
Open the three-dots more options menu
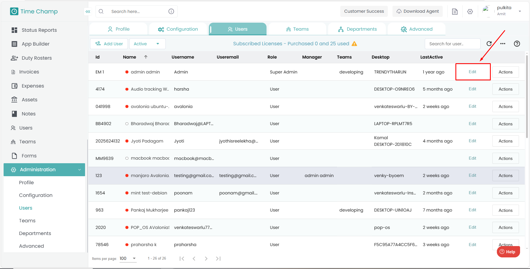(x=503, y=44)
